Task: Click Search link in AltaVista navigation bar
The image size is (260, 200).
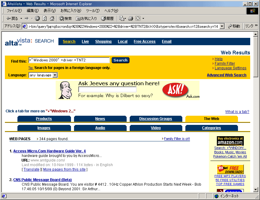Action: point(69,42)
